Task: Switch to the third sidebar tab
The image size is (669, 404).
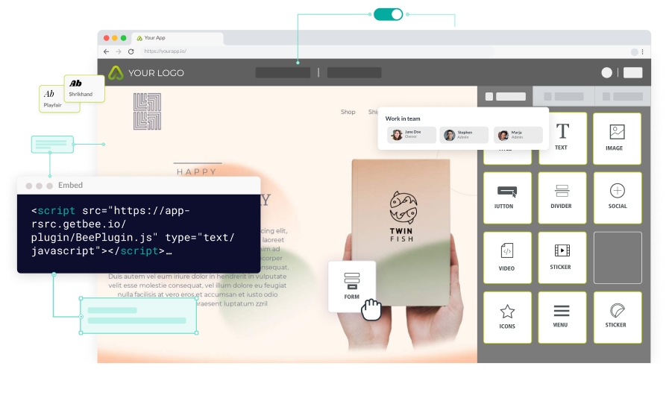Action: pos(623,96)
